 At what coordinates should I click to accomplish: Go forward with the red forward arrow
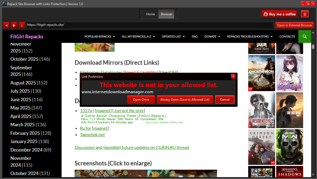click(14, 25)
